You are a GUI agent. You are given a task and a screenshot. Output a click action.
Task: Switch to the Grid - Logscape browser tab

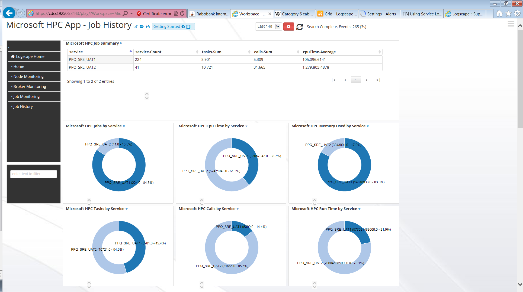337,14
